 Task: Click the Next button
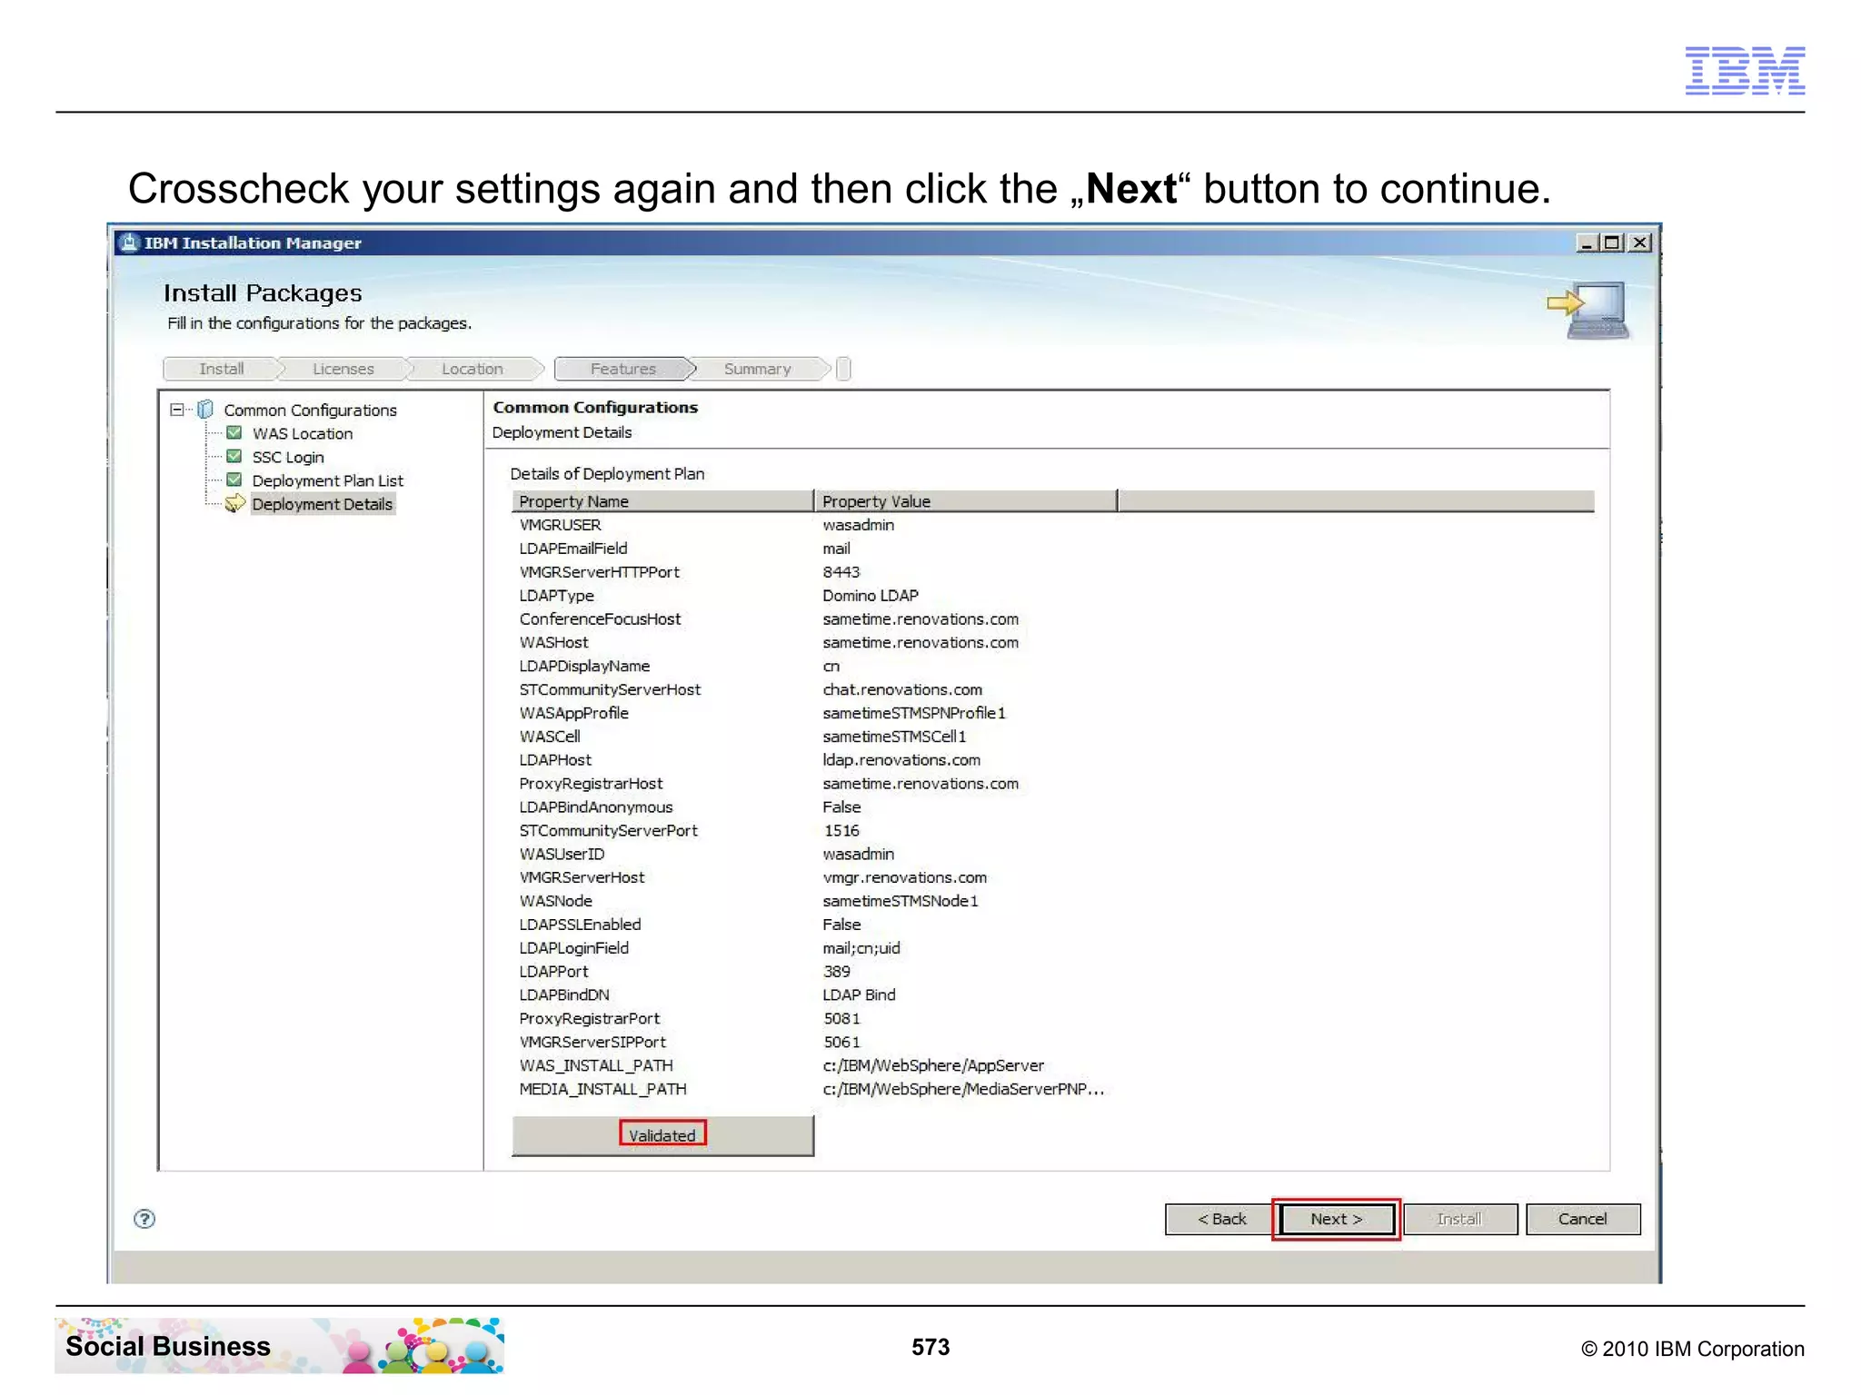pyautogui.click(x=1336, y=1219)
